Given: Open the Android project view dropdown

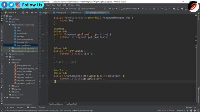Looking at the screenshot, I should (x=10, y=13).
